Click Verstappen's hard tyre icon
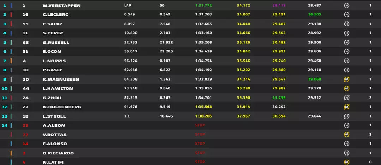381x165 pixels. 347,5
